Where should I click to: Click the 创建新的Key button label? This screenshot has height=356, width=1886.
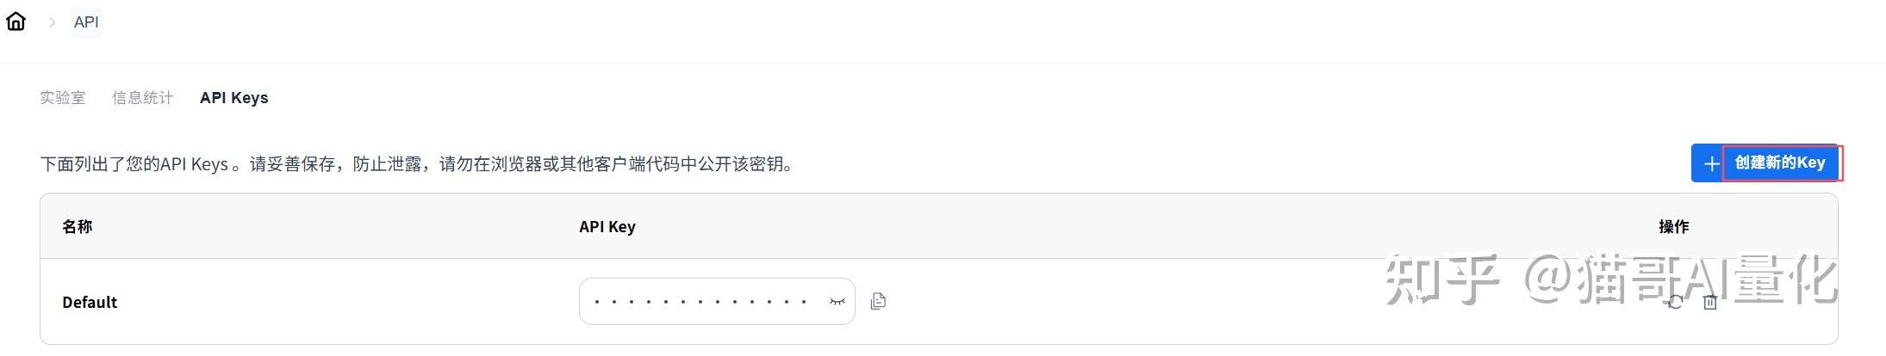pyautogui.click(x=1779, y=163)
